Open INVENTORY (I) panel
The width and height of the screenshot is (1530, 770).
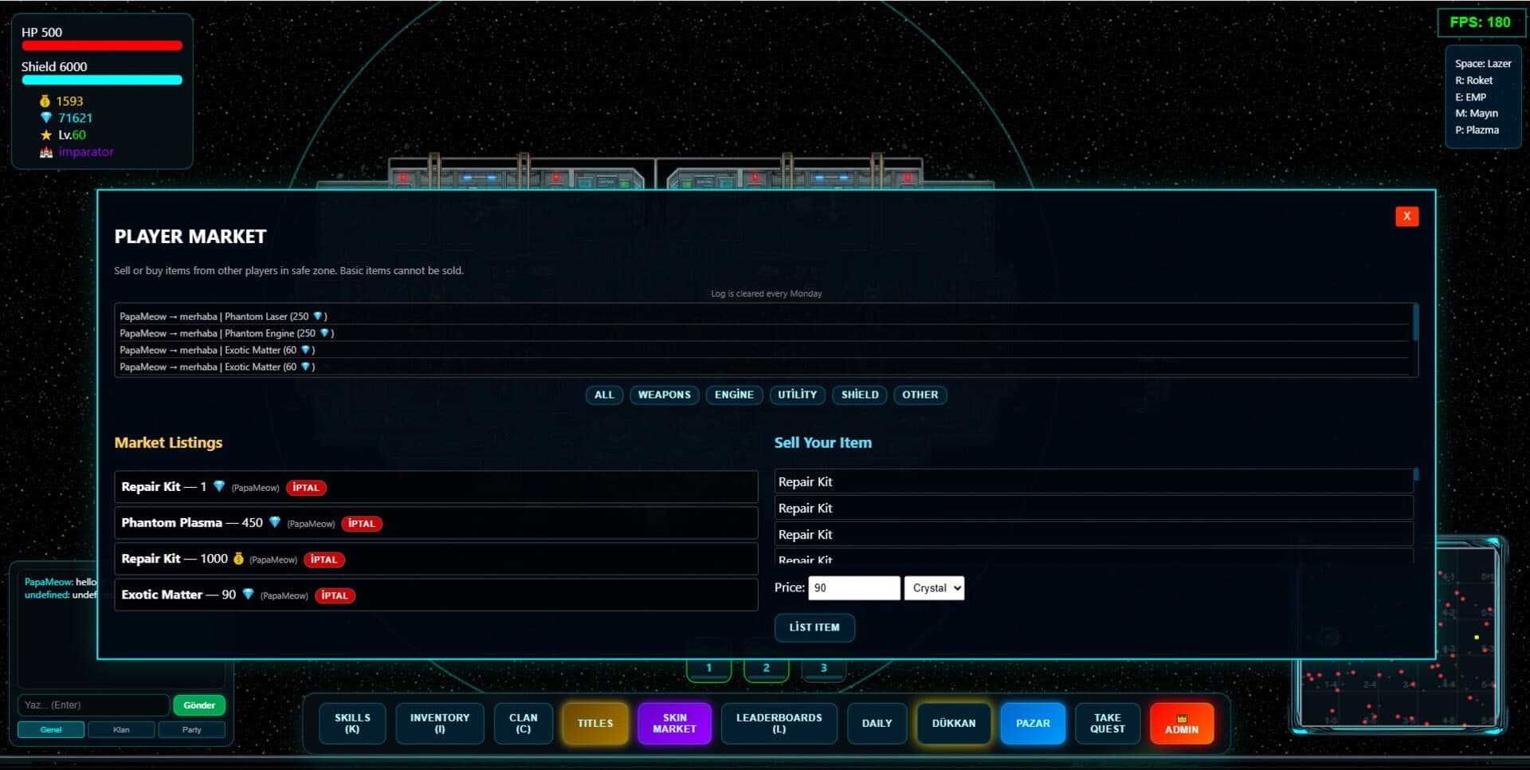(x=440, y=723)
